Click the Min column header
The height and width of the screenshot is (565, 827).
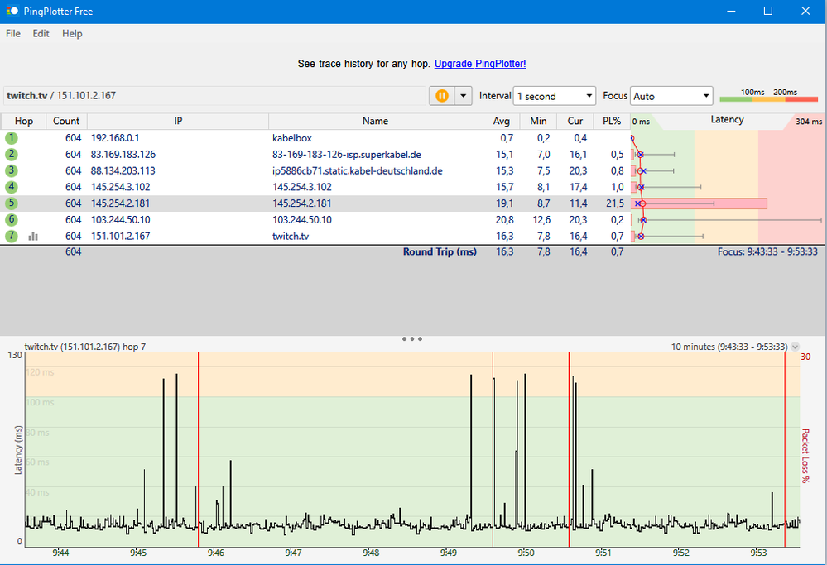[x=538, y=122]
